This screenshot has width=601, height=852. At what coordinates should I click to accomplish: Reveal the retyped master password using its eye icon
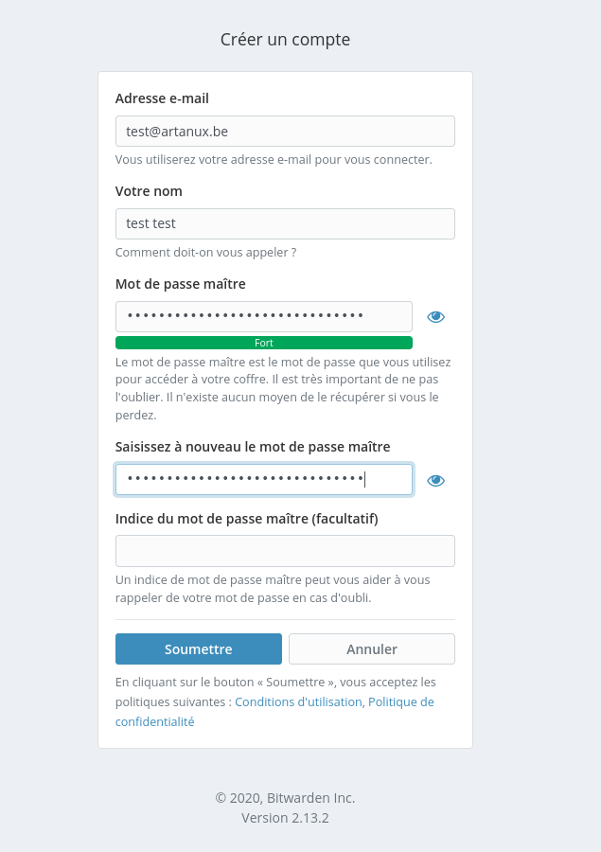point(435,480)
